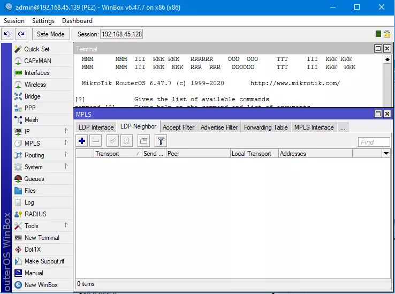395x294 pixels.
Task: Open the Interfaces list
Action: [42, 73]
